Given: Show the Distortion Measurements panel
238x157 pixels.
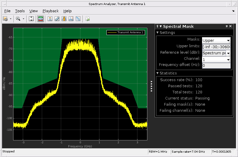Looking at the screenshot, I should [64, 19].
